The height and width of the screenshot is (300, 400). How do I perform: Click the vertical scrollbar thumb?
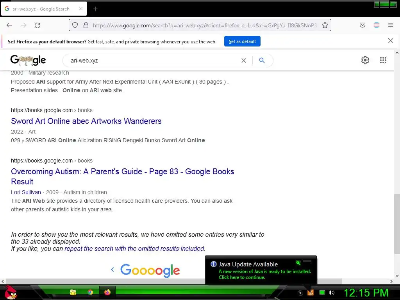(397, 224)
